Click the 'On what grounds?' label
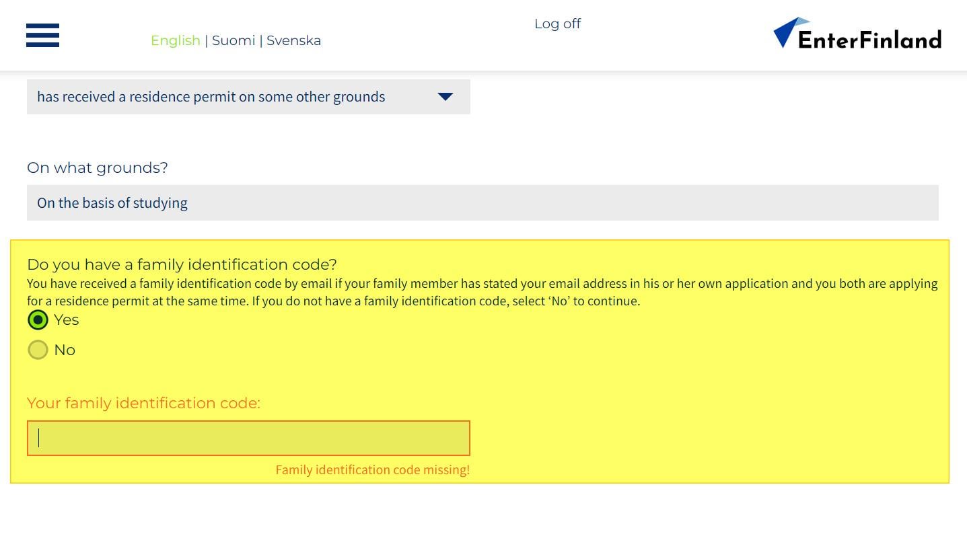The height and width of the screenshot is (534, 967). point(98,167)
